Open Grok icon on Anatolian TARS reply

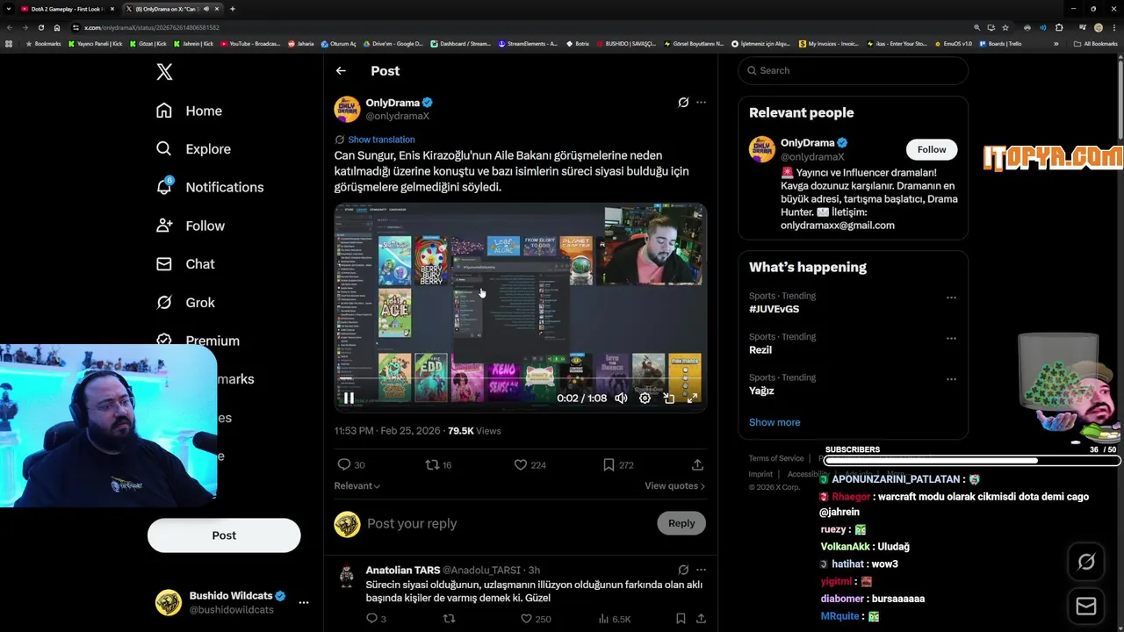click(x=683, y=571)
